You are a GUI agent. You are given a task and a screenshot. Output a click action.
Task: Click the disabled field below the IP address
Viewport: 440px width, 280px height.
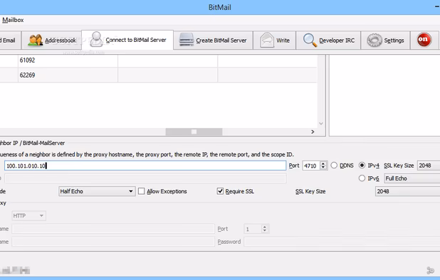(145, 178)
